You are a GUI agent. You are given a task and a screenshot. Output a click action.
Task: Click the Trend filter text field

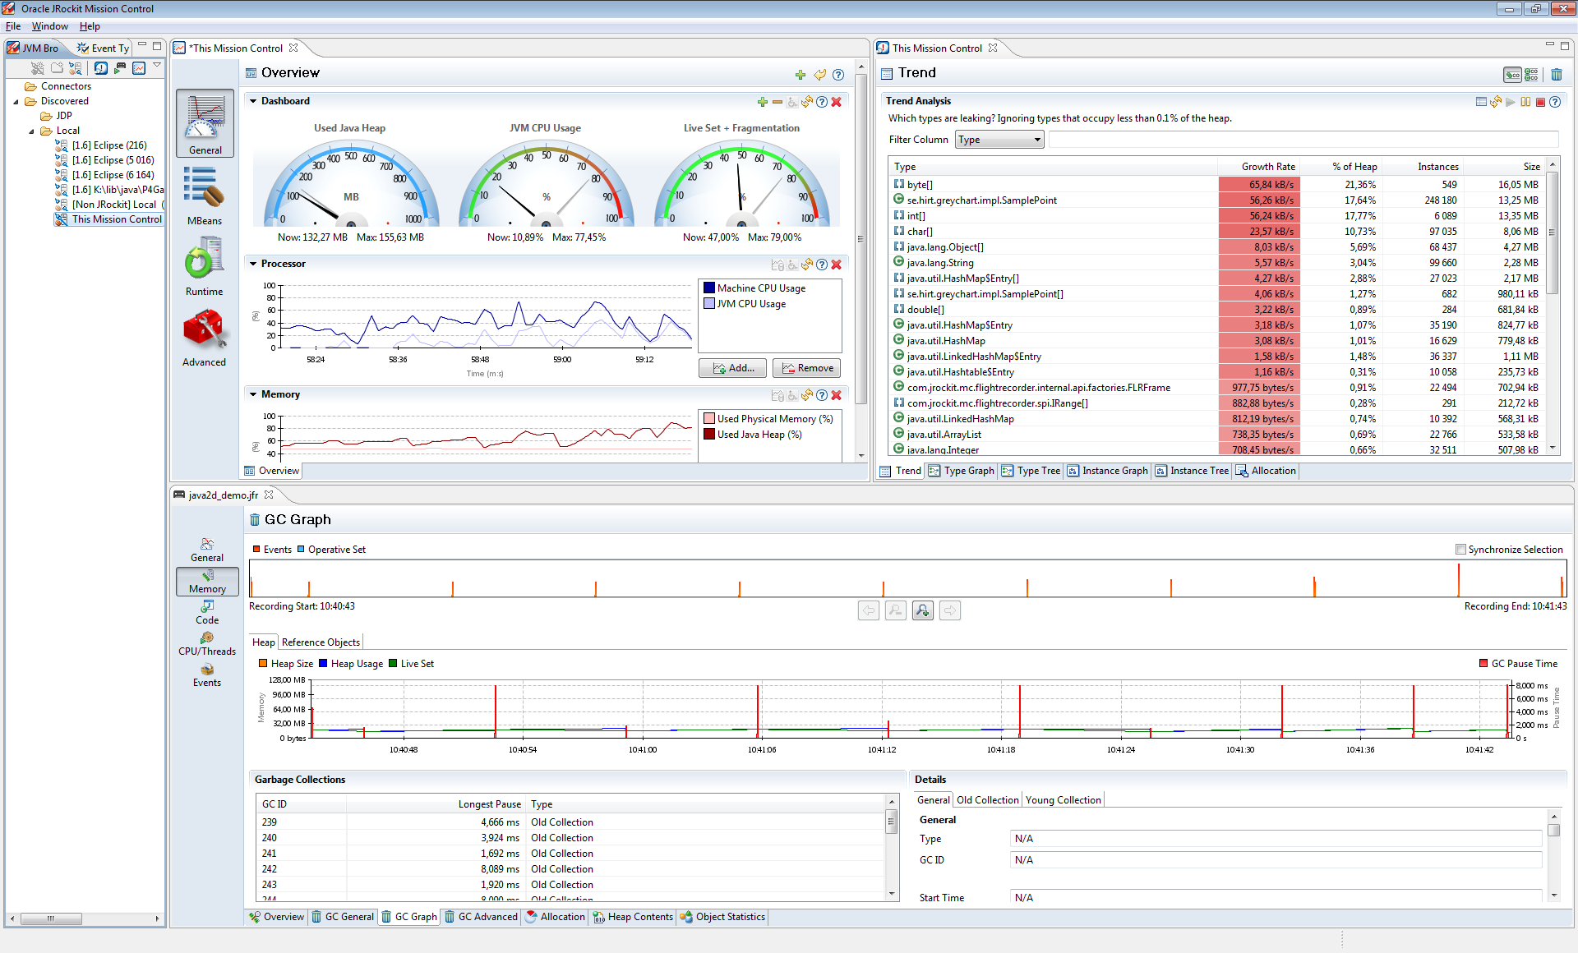pos(1302,140)
